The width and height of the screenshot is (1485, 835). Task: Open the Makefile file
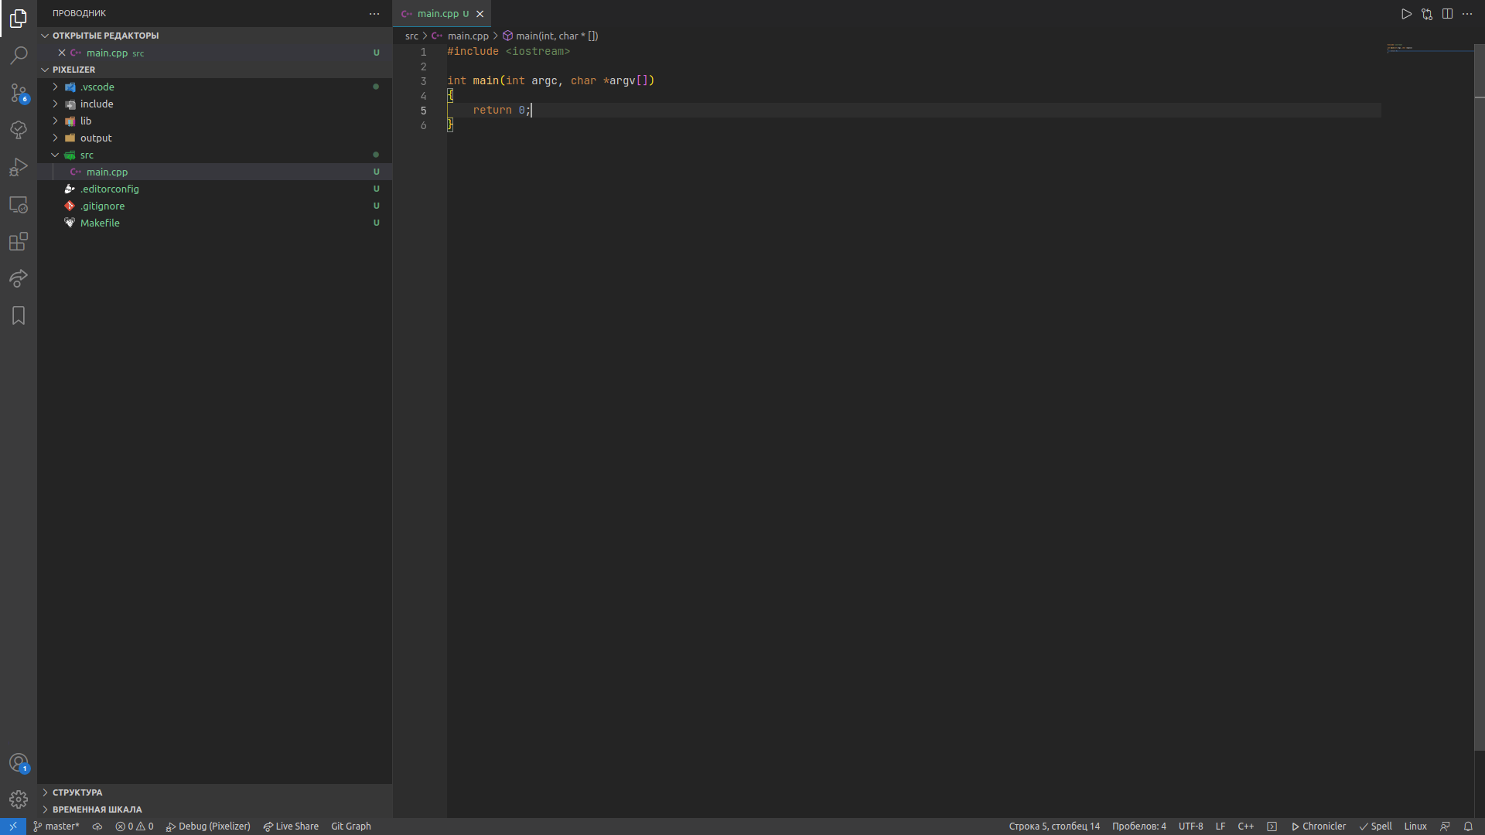click(215, 223)
